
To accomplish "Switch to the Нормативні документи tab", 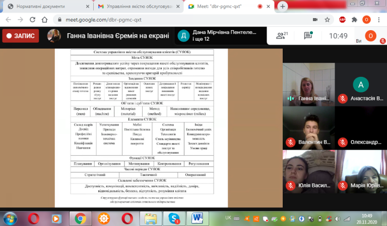I will click(45, 7).
